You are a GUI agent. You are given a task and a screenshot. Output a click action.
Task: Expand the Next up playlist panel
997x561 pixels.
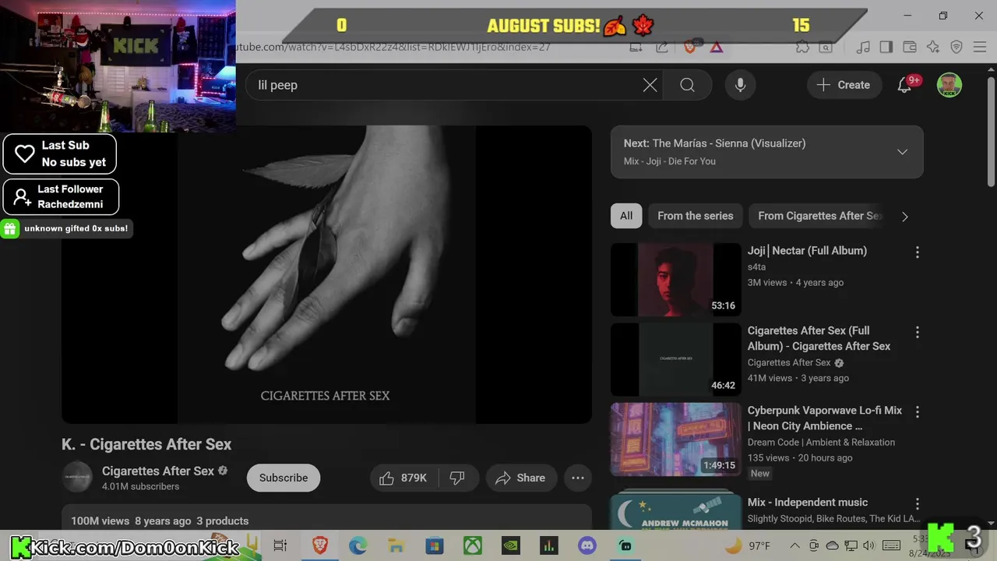pyautogui.click(x=902, y=152)
